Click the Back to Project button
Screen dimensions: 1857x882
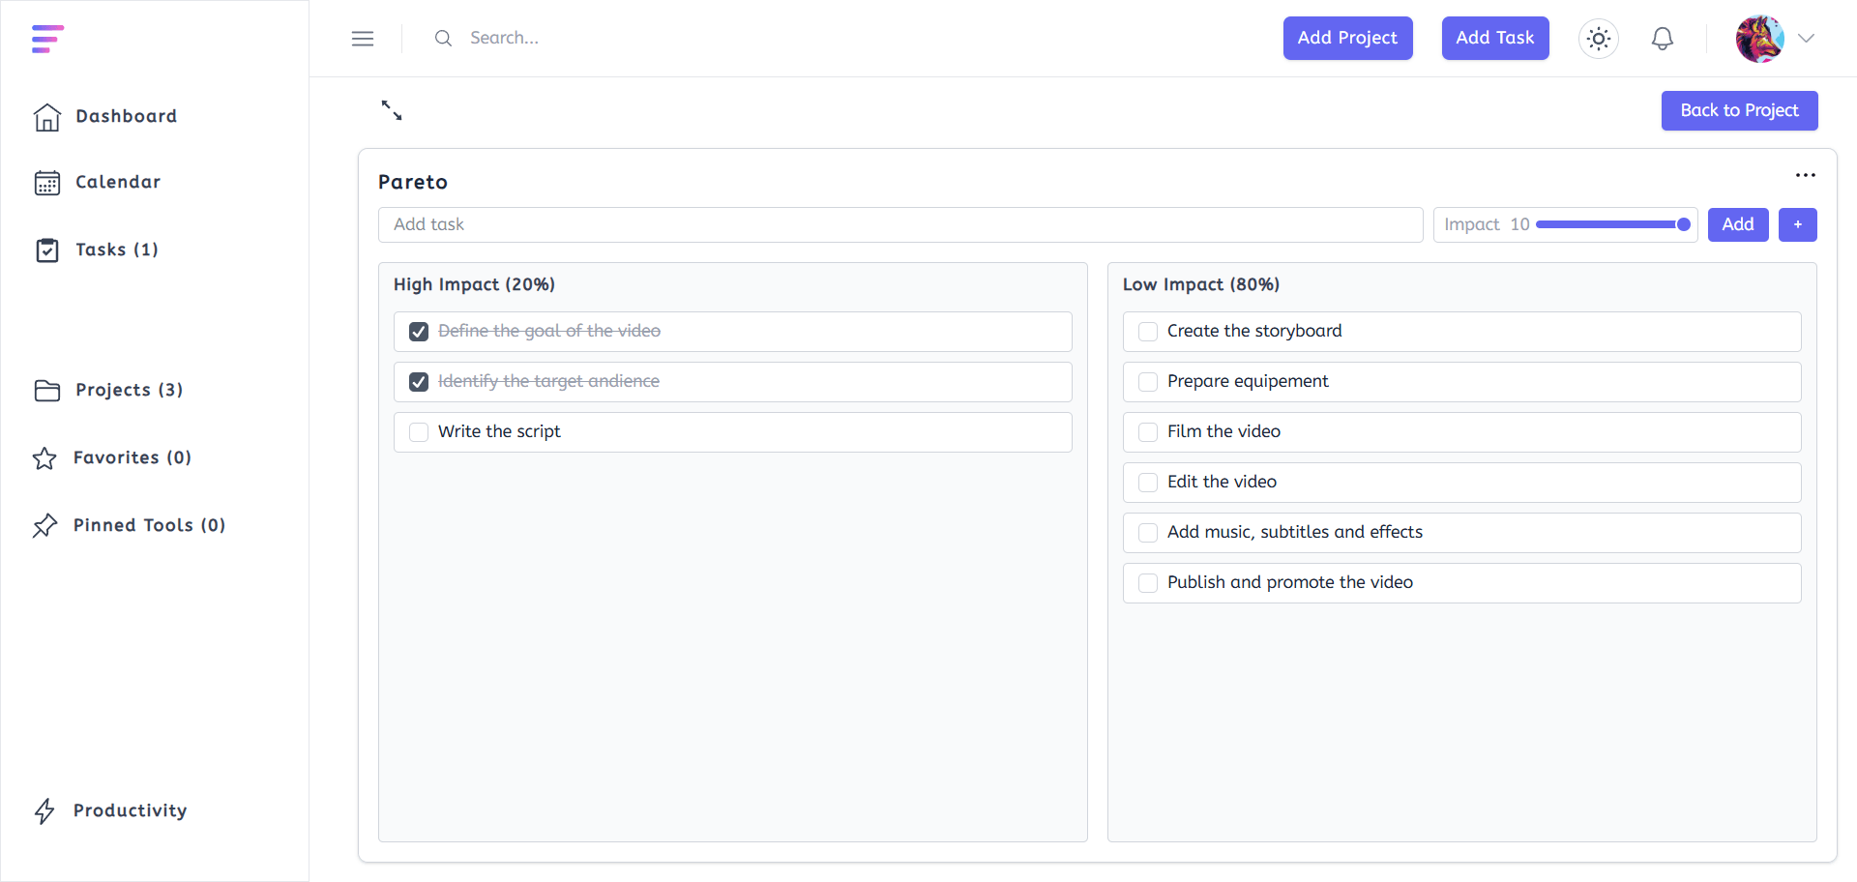(x=1739, y=110)
